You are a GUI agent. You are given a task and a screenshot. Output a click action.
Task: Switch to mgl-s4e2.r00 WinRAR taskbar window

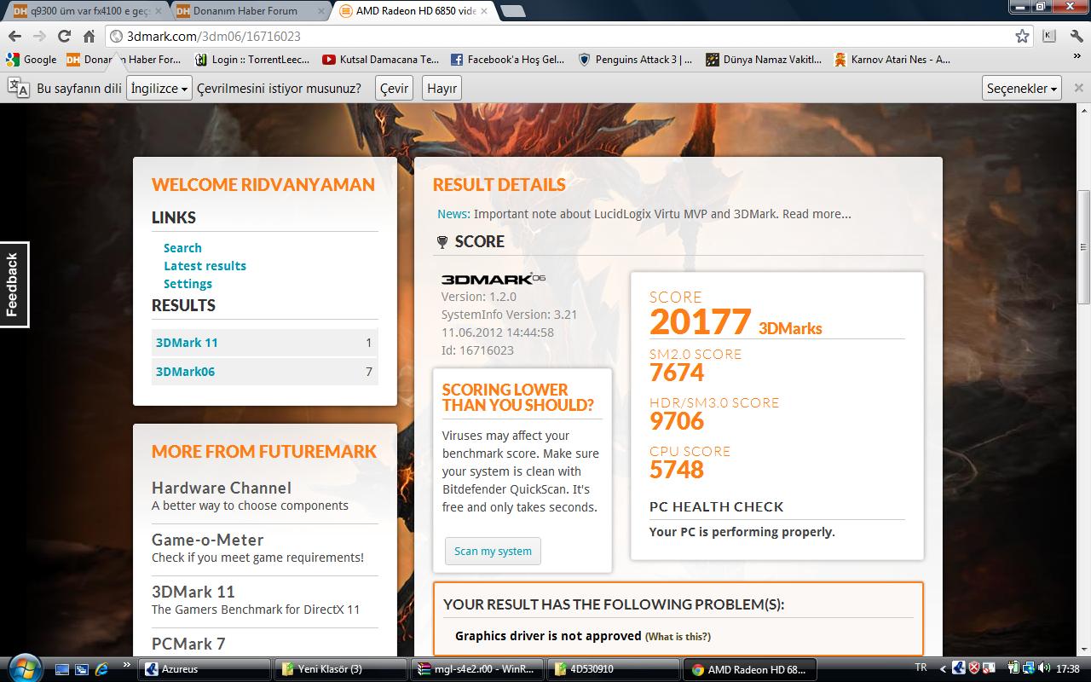click(479, 669)
